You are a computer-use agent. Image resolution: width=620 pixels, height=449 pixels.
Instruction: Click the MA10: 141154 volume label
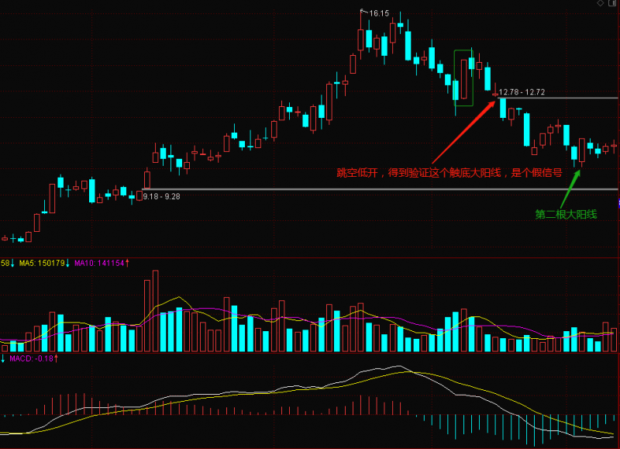tap(99, 263)
